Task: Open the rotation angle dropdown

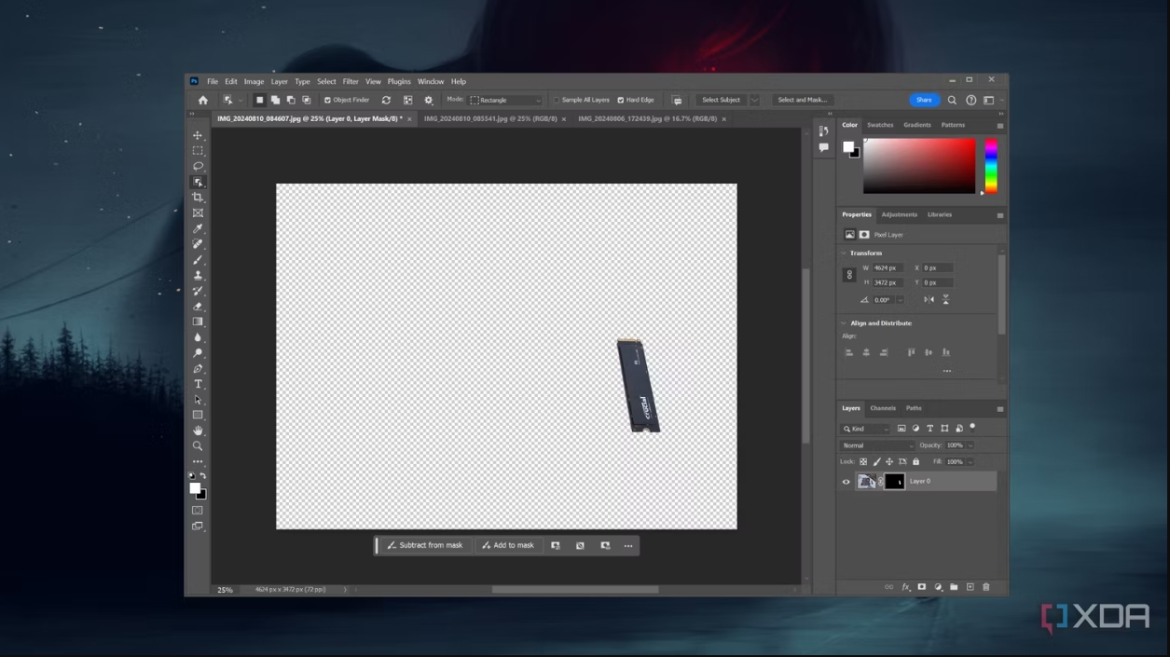Action: (900, 300)
